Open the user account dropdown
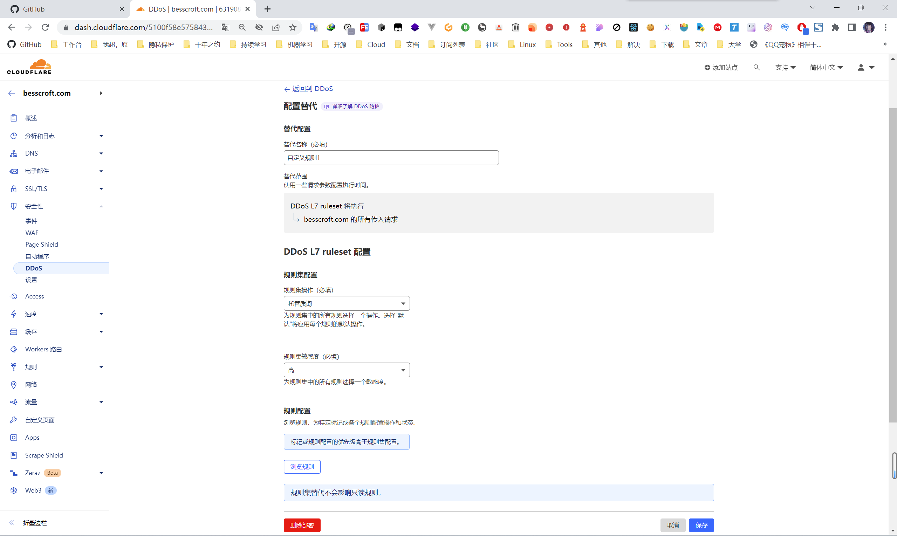Image resolution: width=897 pixels, height=536 pixels. [866, 68]
